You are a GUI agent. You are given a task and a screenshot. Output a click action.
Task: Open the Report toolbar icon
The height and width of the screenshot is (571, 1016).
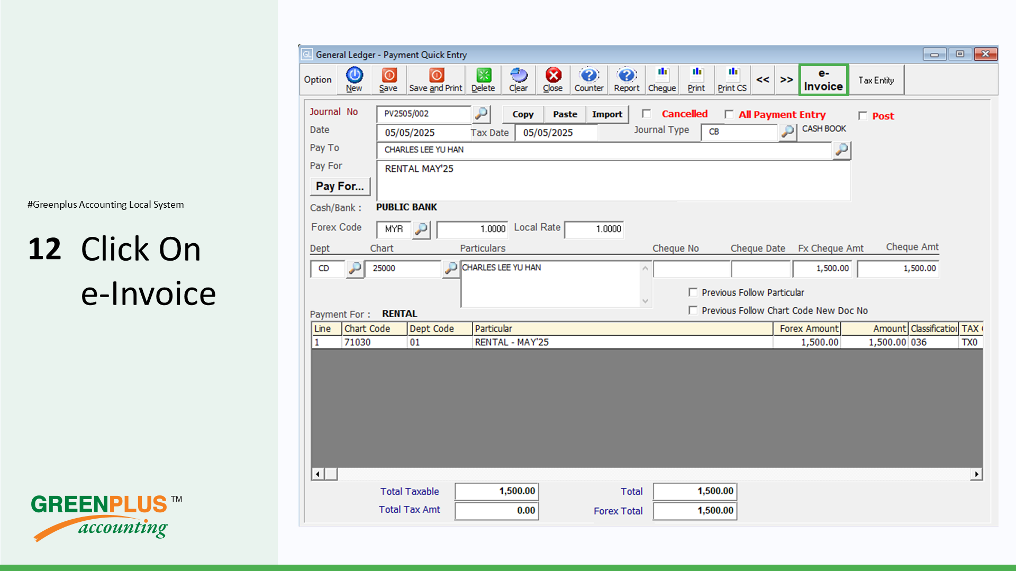(627, 80)
